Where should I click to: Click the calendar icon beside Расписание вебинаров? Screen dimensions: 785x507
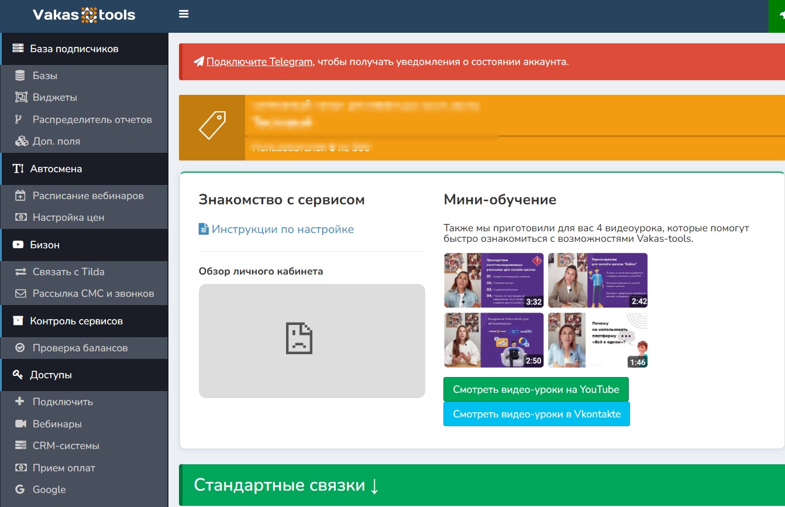[20, 196]
